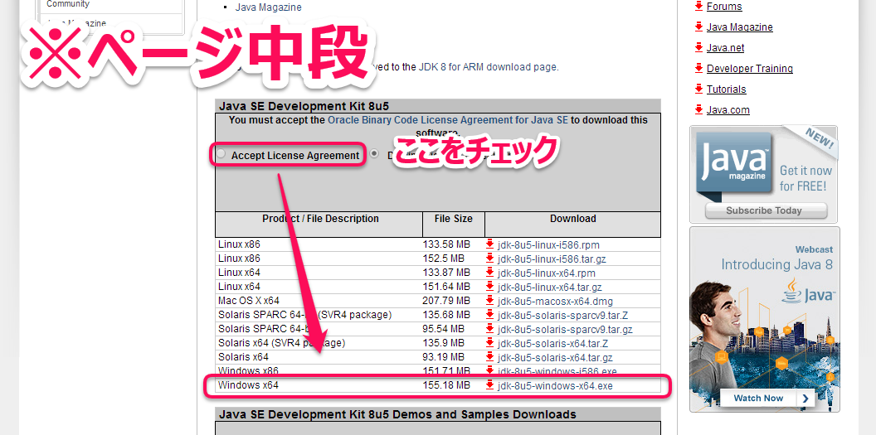Click download arrow icon beside jdk-8u5-solaris-sparcv9.tar.gz
Screen dimensions: 876x435
pyautogui.click(x=490, y=329)
